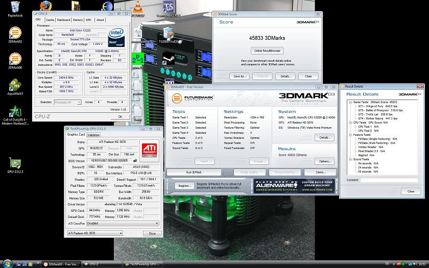Click the Comment field in Result Details
The height and width of the screenshot is (268, 429).
[389, 180]
